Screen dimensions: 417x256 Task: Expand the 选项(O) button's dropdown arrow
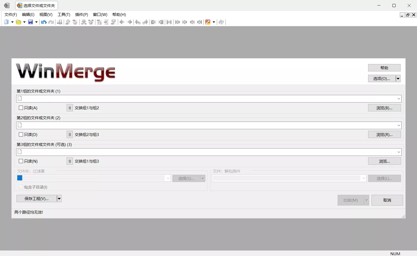tap(398, 78)
